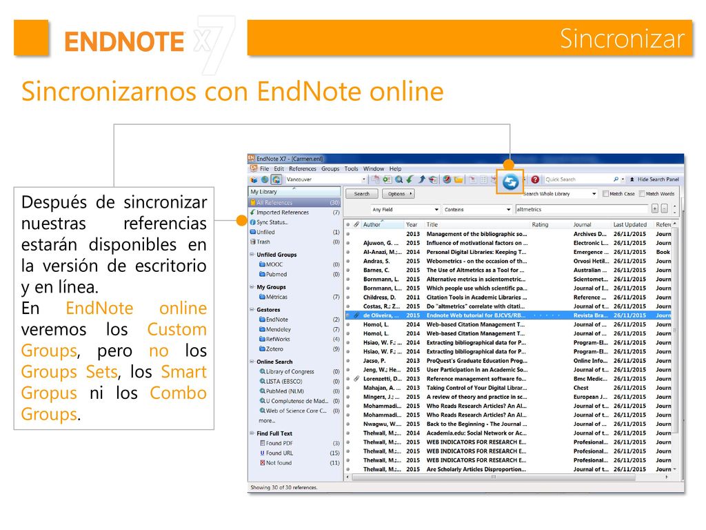Collapse the Find Full Text group set
The width and height of the screenshot is (706, 530).
(x=252, y=433)
